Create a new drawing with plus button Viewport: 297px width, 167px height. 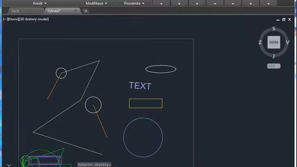(85, 11)
